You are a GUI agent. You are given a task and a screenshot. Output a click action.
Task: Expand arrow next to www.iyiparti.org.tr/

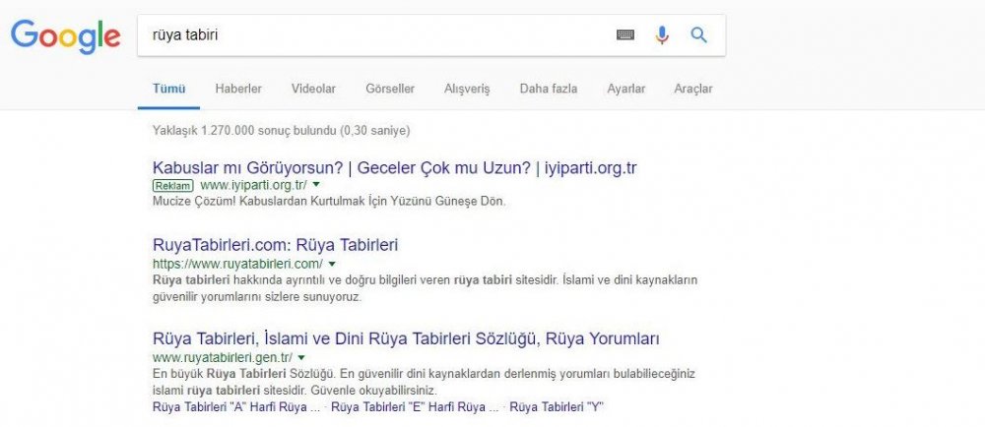[316, 184]
